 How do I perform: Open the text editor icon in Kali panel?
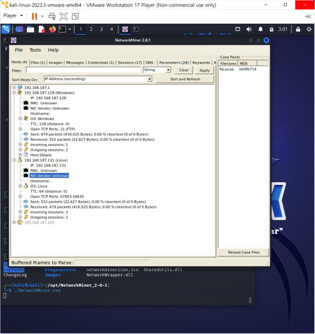point(42,29)
